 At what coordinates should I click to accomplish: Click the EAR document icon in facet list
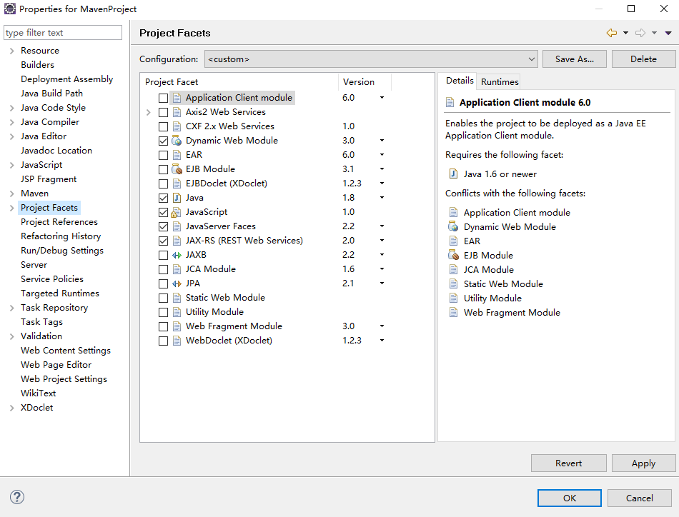coord(177,155)
